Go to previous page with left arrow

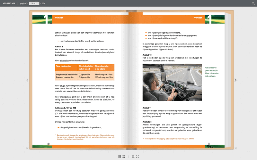click(27, 80)
